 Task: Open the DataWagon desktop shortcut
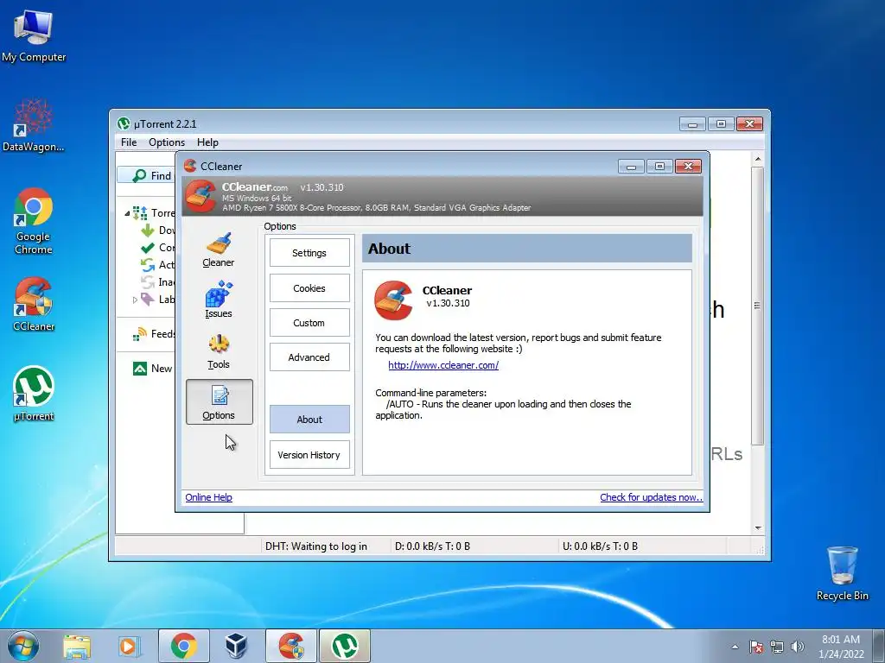click(34, 125)
